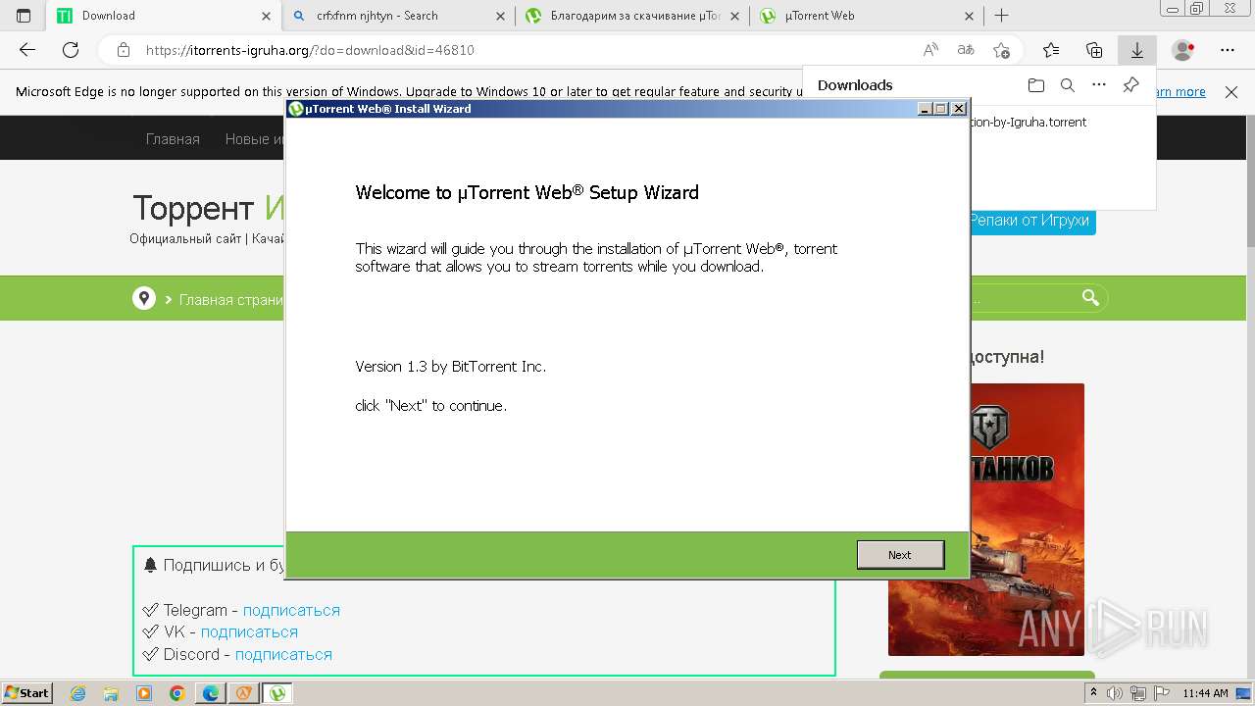The width and height of the screenshot is (1255, 706).
Task: Follow the Telegram подписаться link
Action: [x=291, y=610]
